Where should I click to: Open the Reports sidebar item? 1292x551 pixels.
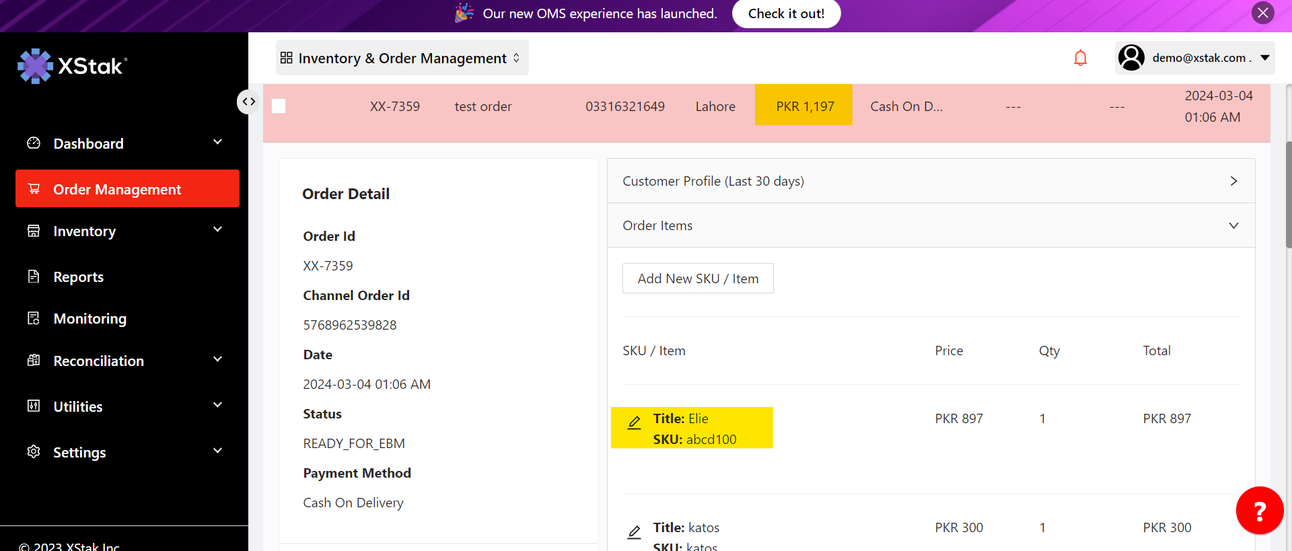tap(79, 277)
